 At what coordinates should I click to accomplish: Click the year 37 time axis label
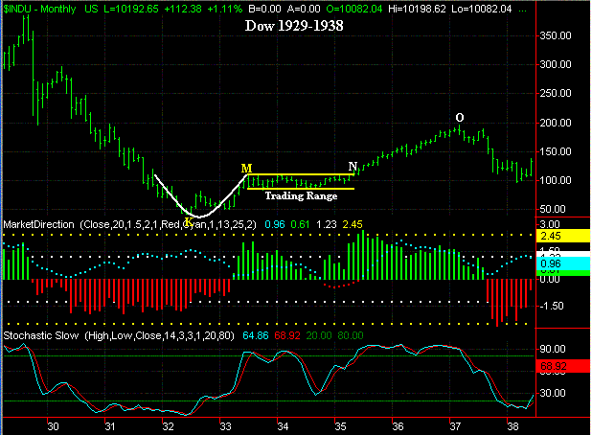[455, 426]
